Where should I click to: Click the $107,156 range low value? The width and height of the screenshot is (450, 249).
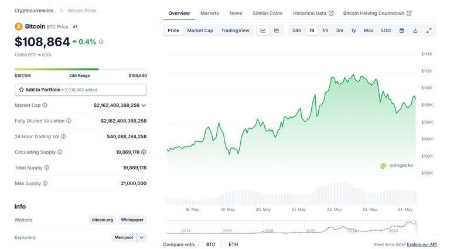click(x=23, y=76)
